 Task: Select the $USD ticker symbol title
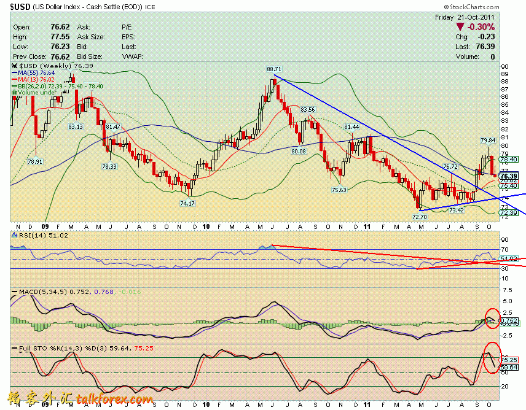point(20,7)
